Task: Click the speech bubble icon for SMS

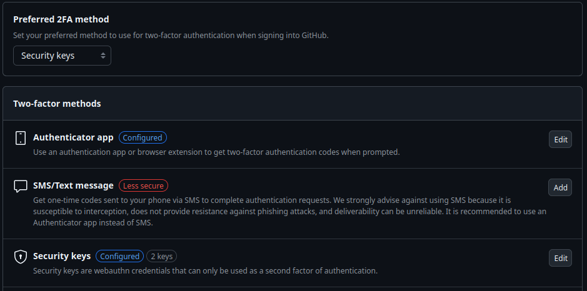Action: coord(21,186)
